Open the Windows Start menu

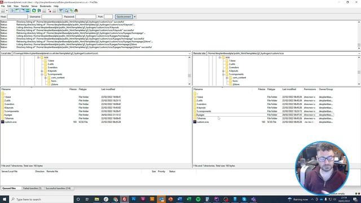pyautogui.click(x=5, y=199)
